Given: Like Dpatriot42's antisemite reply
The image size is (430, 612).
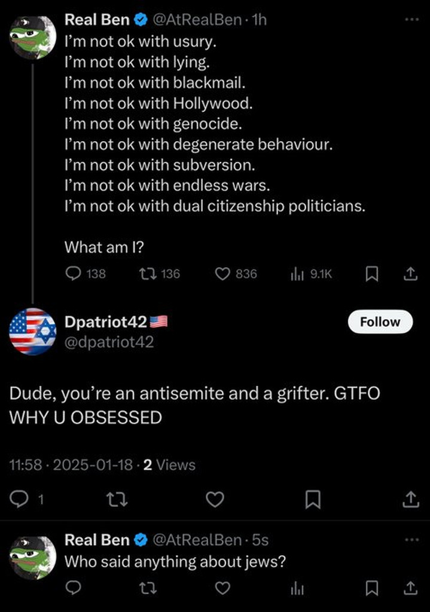Looking at the screenshot, I should click(x=215, y=500).
